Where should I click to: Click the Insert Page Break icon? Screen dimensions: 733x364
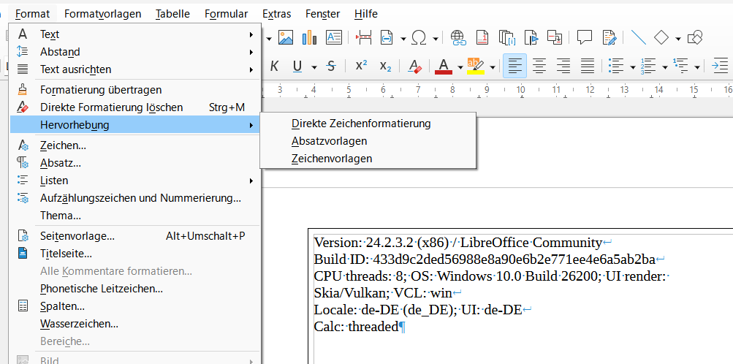[x=363, y=37]
